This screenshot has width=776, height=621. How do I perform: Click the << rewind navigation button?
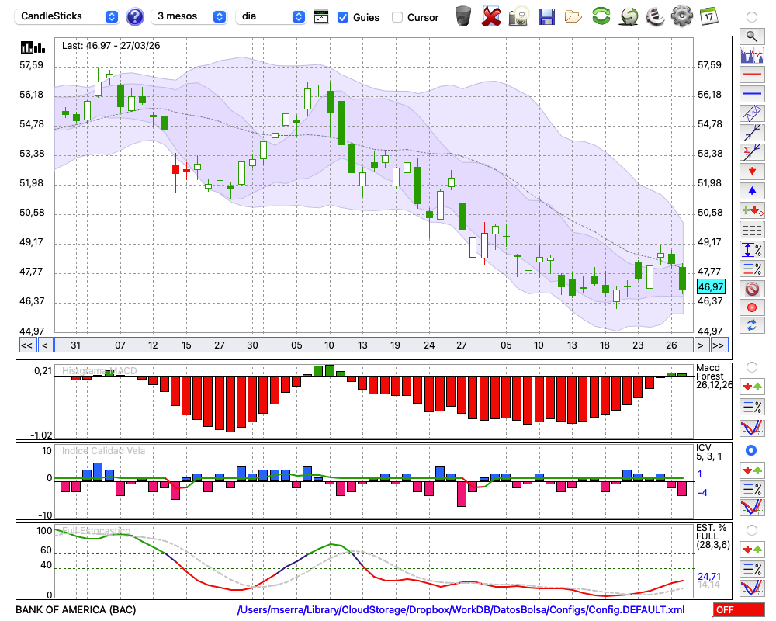point(26,345)
